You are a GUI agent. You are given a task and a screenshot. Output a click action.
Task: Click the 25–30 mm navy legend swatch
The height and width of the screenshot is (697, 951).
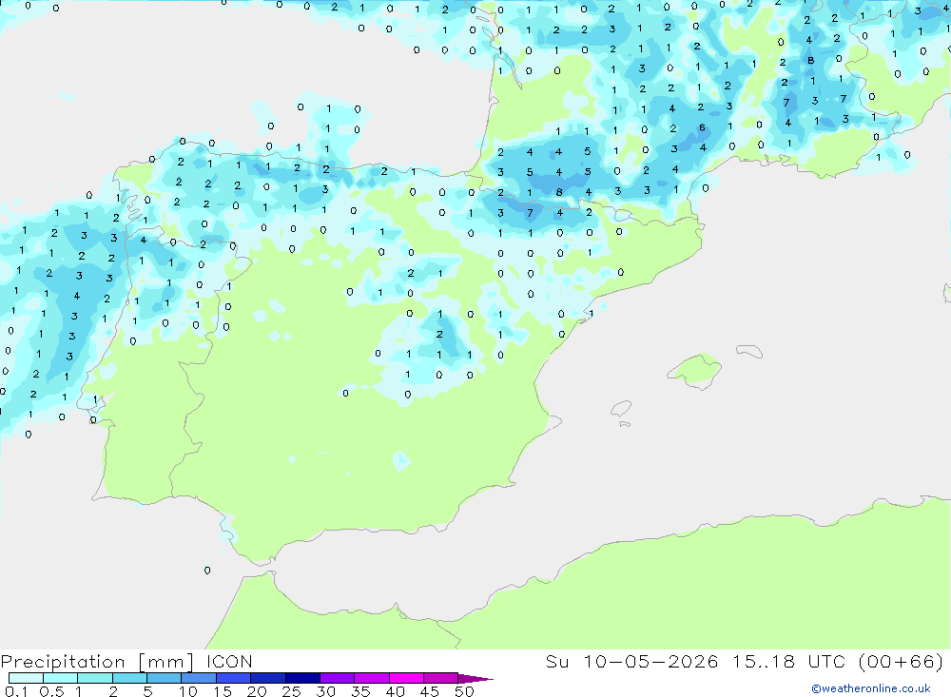[x=302, y=678]
